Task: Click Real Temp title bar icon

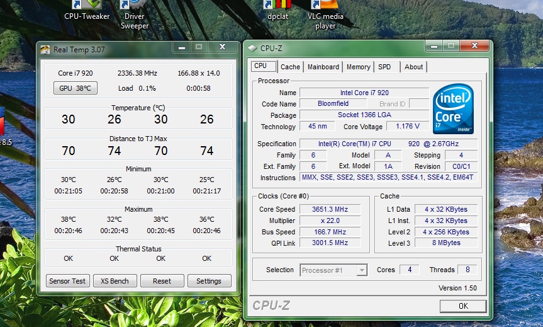Action: tap(45, 50)
